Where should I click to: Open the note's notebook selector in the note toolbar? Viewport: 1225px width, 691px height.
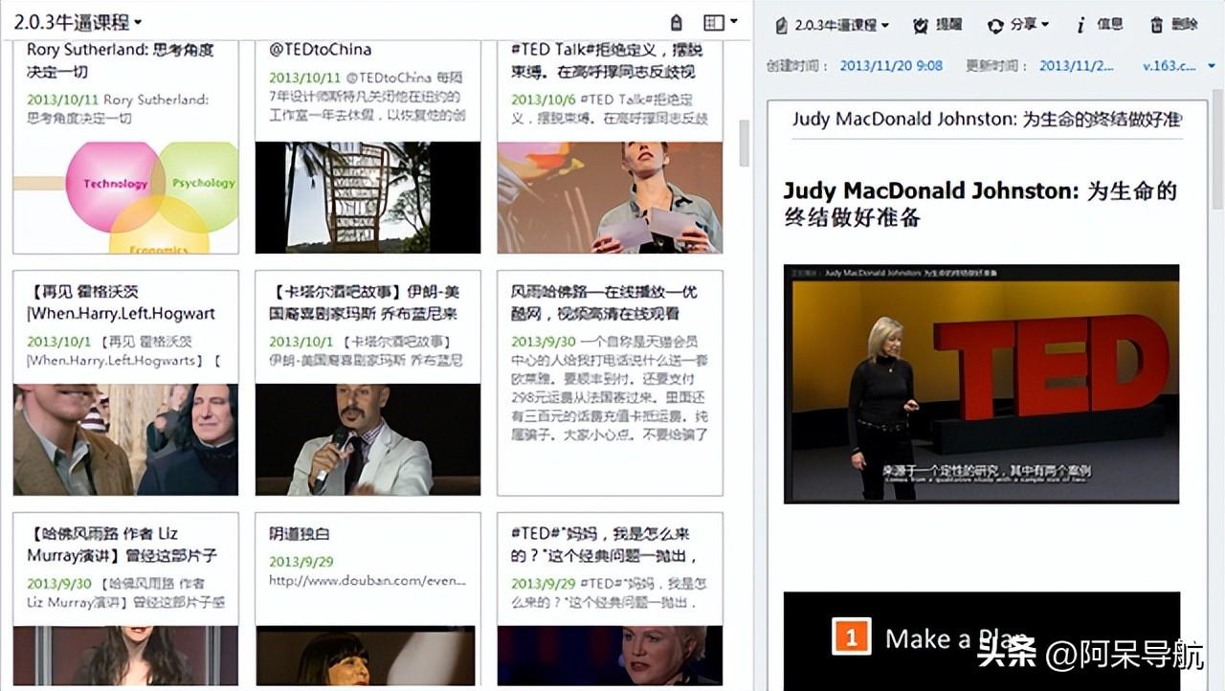(832, 25)
